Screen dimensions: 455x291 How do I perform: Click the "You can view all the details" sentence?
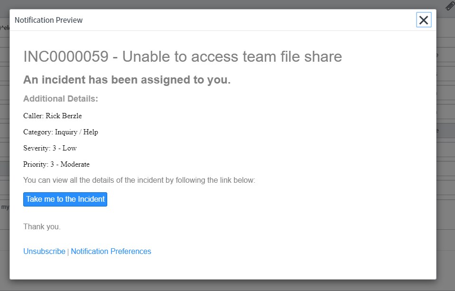point(139,180)
